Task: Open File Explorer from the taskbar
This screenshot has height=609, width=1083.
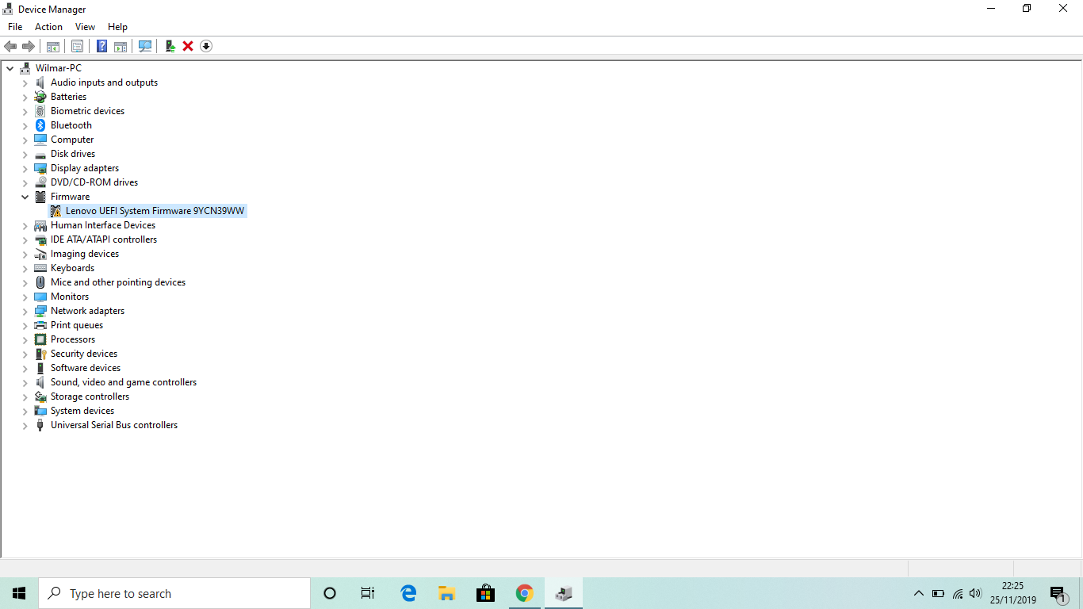Action: pyautogui.click(x=447, y=593)
